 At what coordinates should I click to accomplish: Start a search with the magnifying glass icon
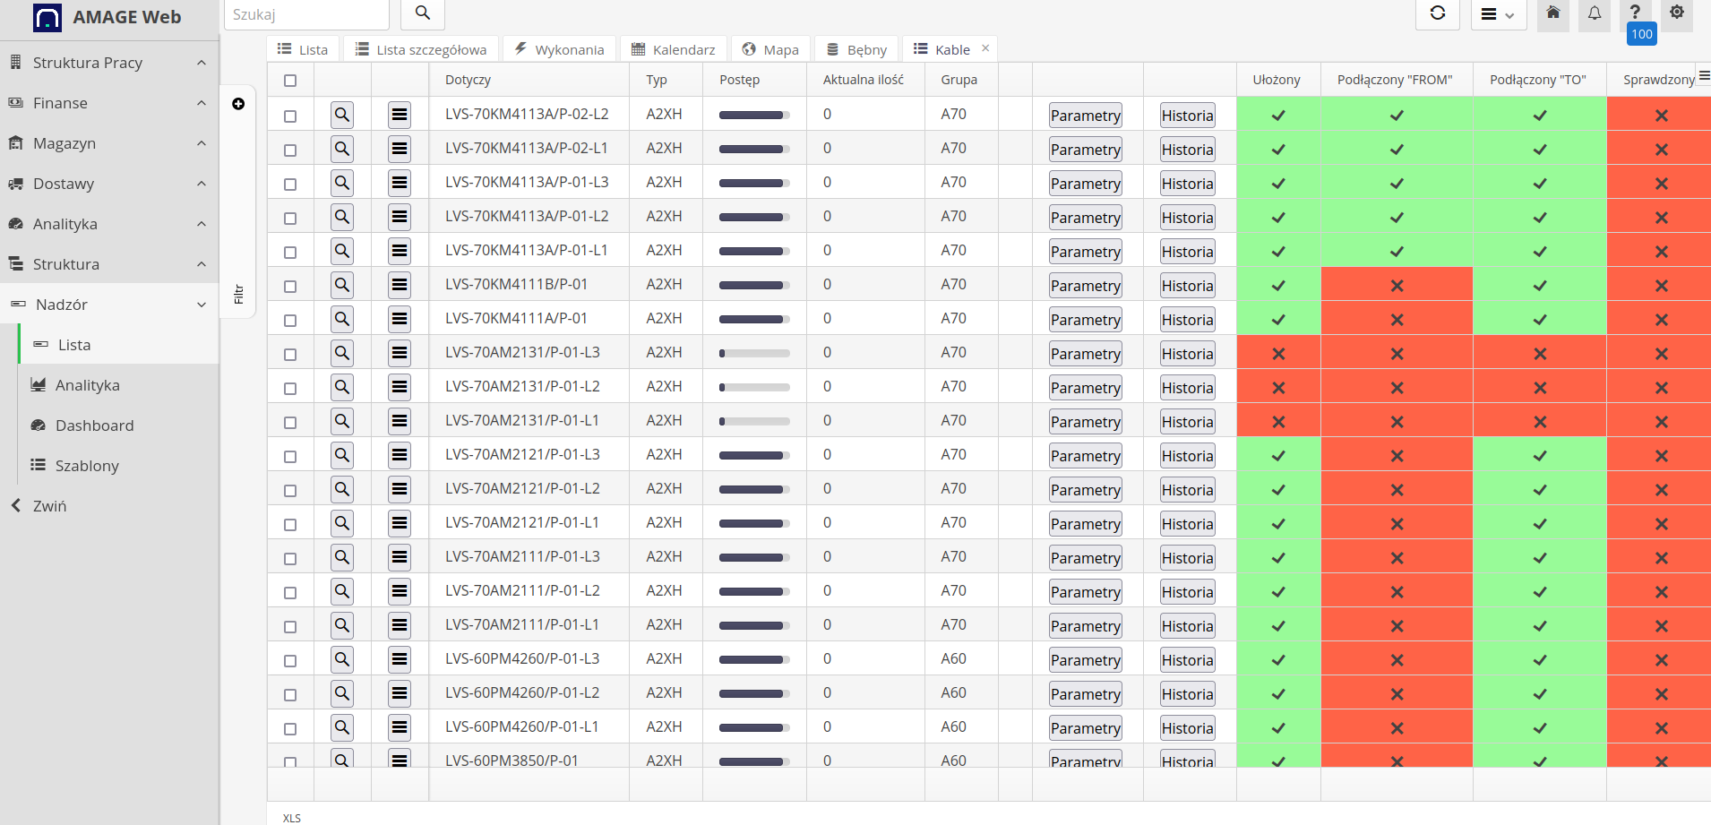(x=421, y=13)
